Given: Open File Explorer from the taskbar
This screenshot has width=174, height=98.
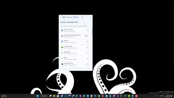Looking at the screenshot, I should 54,96.
